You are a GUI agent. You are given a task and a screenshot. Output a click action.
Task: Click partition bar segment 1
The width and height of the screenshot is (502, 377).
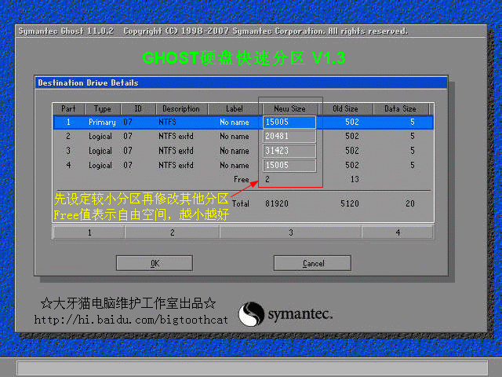(89, 232)
